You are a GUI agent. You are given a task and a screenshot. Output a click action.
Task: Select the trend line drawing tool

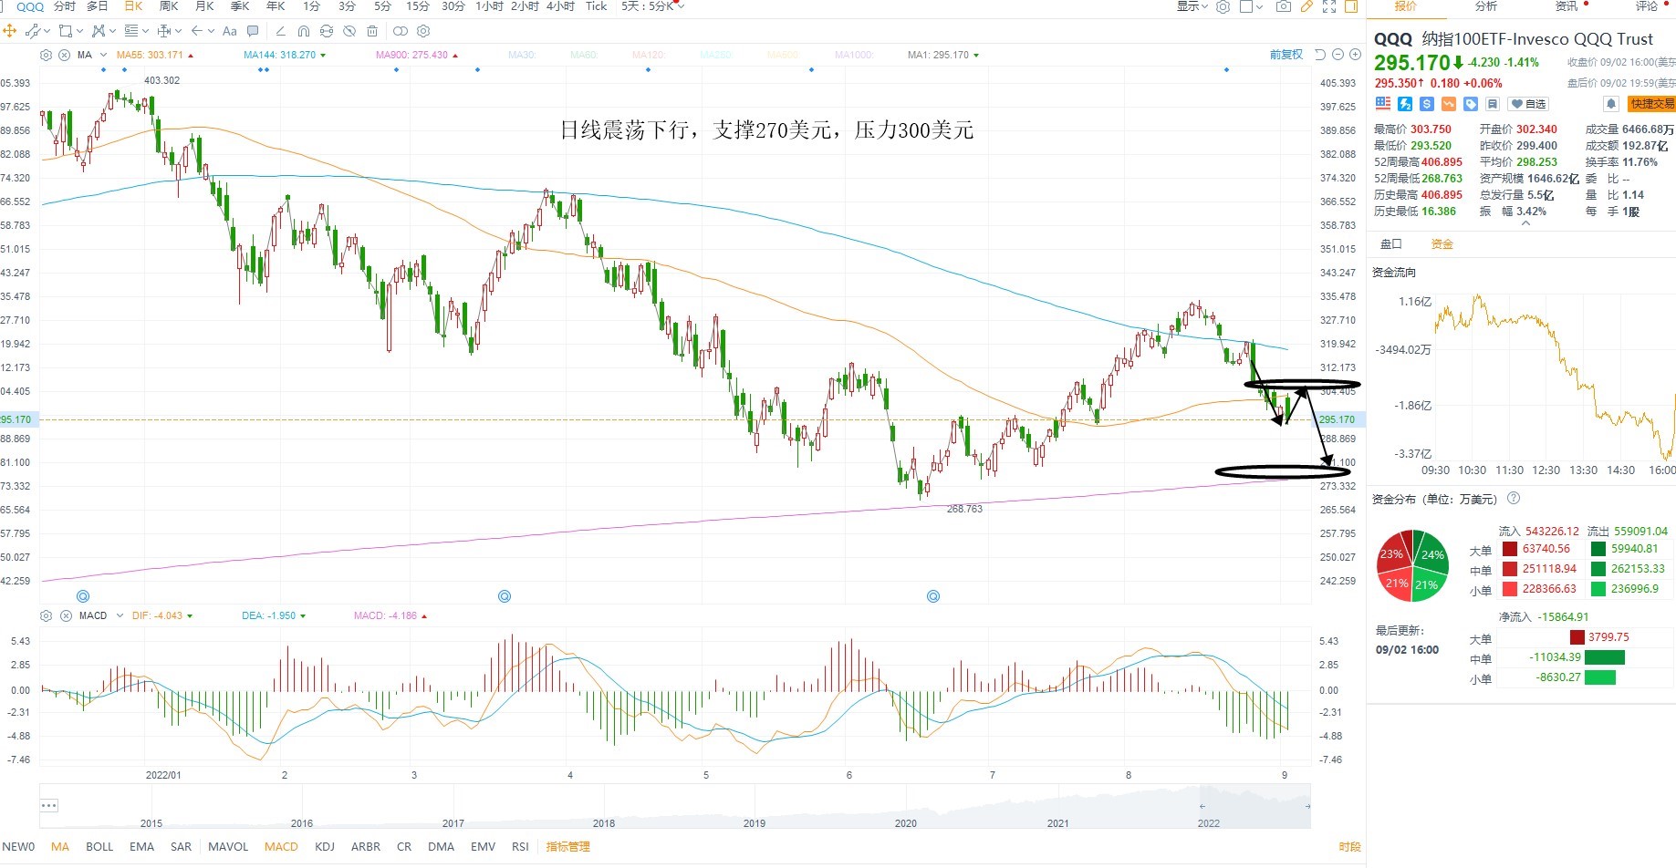point(32,31)
